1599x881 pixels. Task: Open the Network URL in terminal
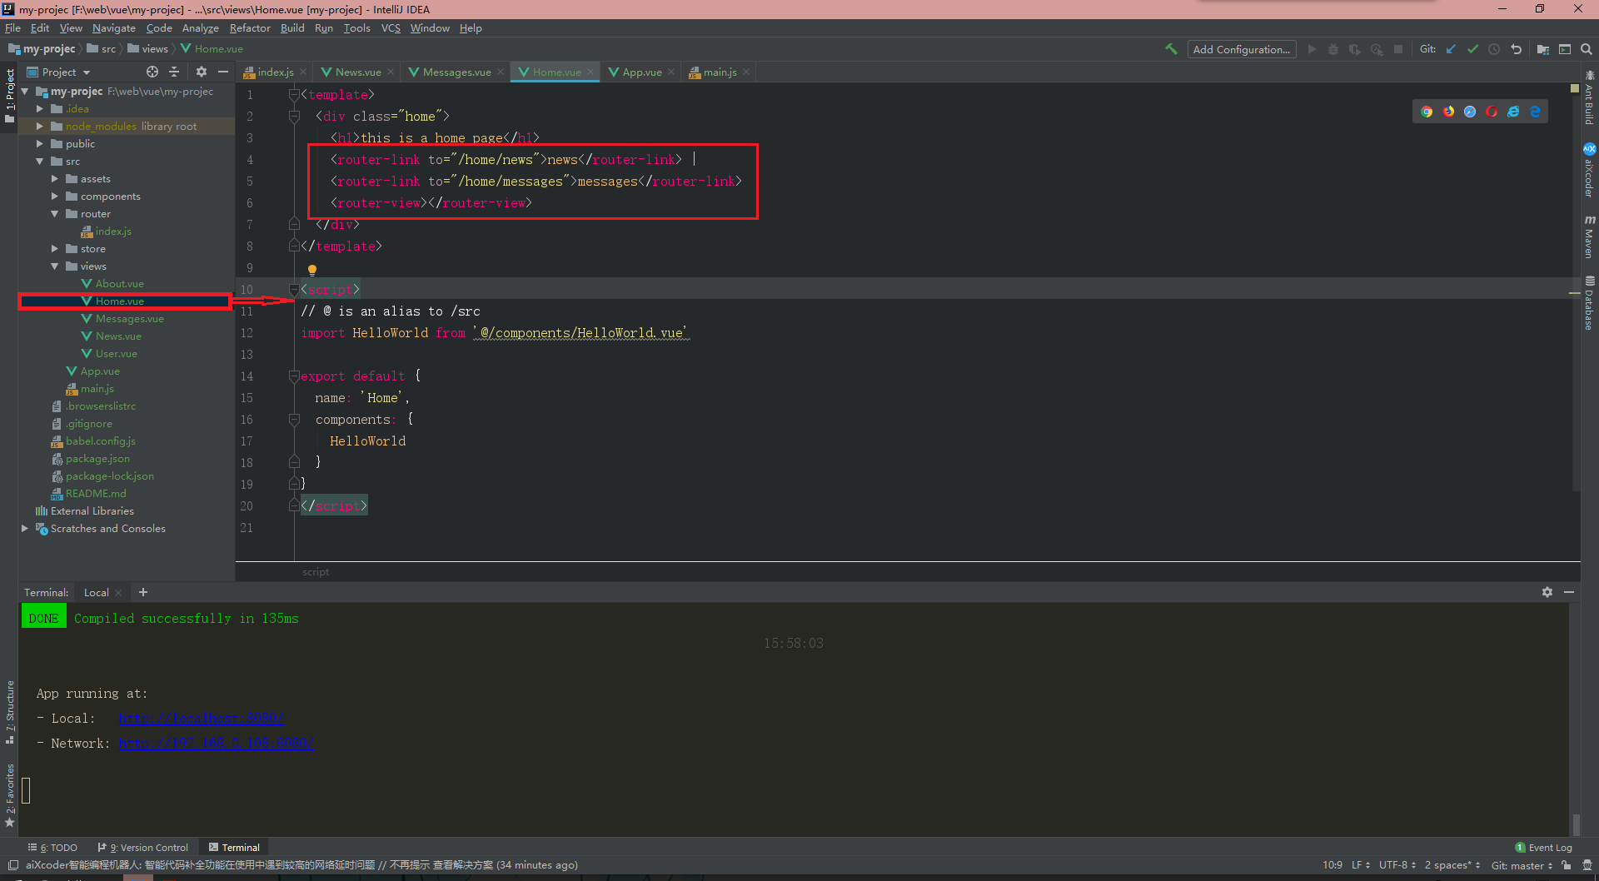coord(216,744)
